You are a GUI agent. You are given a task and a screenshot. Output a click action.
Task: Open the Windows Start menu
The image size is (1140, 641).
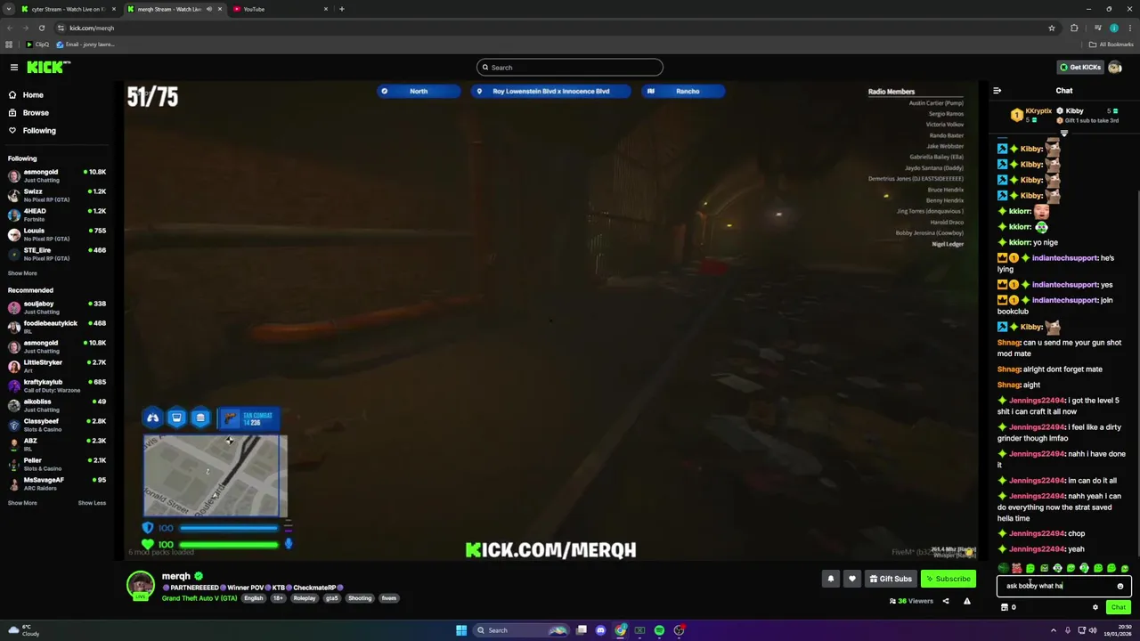click(x=461, y=630)
